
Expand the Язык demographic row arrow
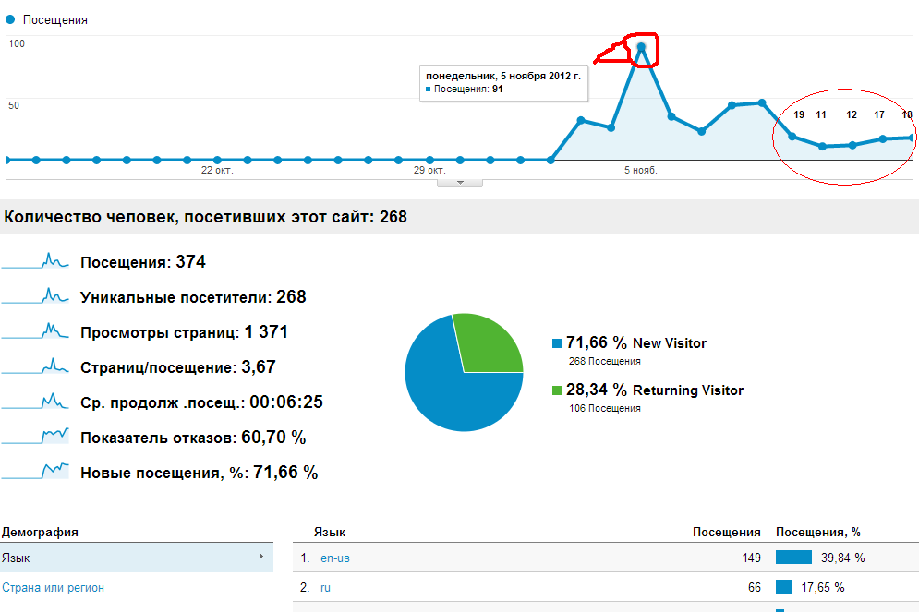261,557
